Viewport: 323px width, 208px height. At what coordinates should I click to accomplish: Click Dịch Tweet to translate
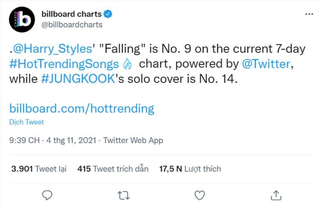pos(26,122)
